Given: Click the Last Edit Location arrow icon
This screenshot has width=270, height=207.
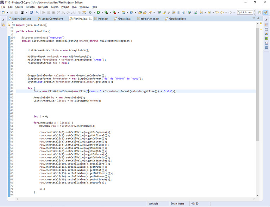Looking at the screenshot, I should pyautogui.click(x=217, y=12).
